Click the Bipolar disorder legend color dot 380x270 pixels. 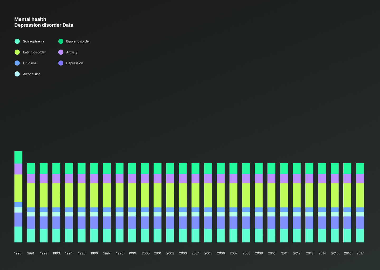[x=61, y=41]
